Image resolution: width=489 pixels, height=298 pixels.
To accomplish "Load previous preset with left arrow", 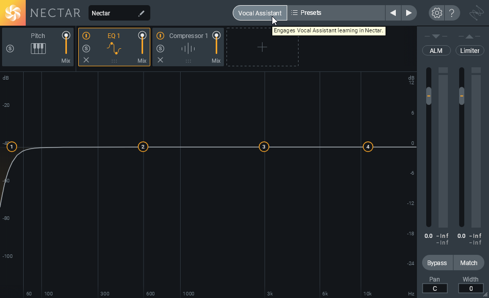I will [x=393, y=13].
